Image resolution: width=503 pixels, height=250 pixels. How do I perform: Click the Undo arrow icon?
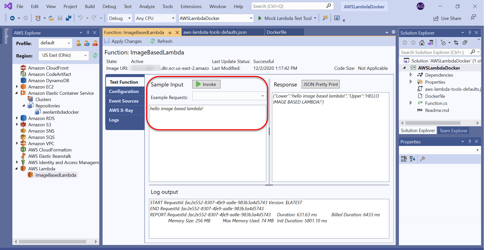click(x=80, y=18)
